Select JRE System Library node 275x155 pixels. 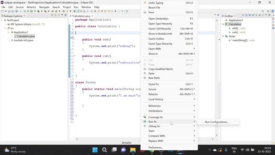(x=26, y=24)
